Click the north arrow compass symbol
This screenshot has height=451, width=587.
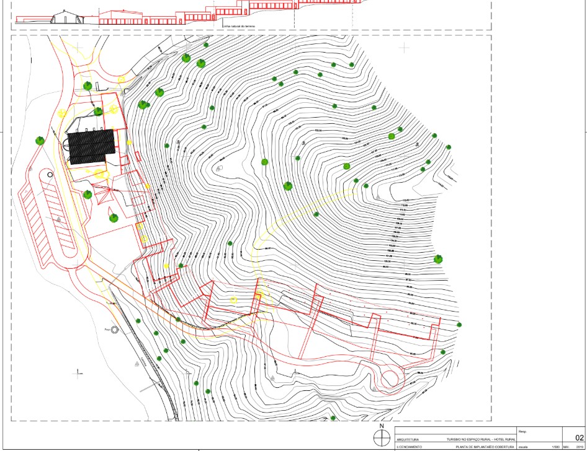click(382, 437)
